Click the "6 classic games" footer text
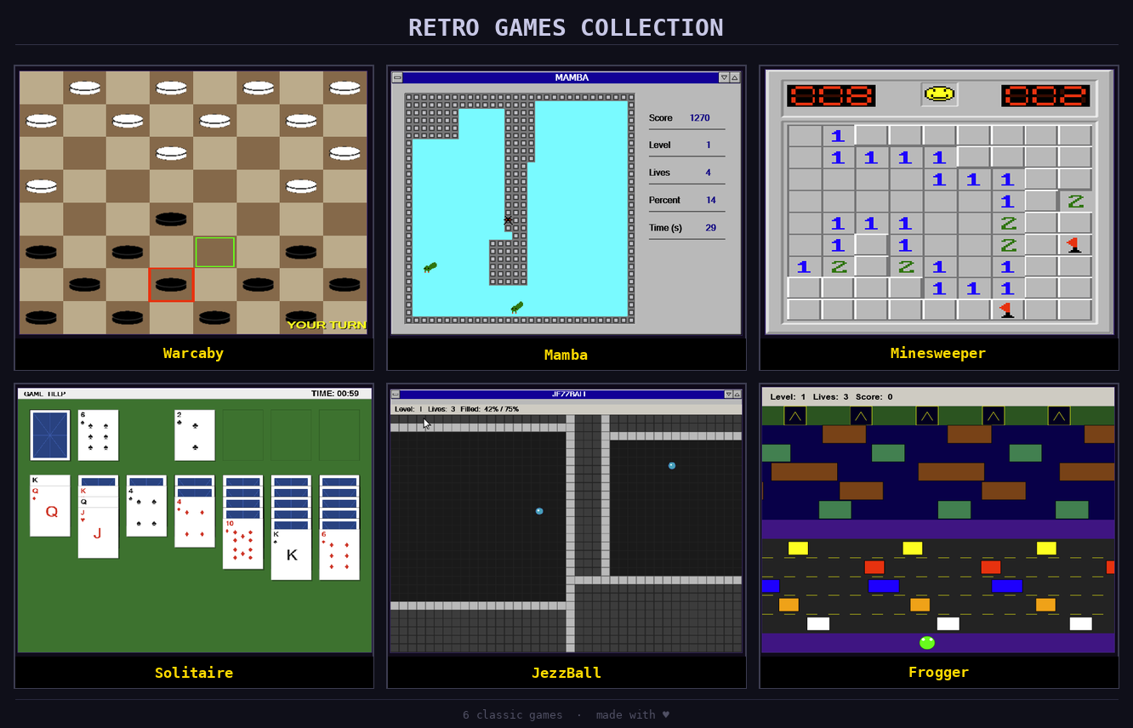Viewport: 1133px width, 728px height. click(x=513, y=714)
